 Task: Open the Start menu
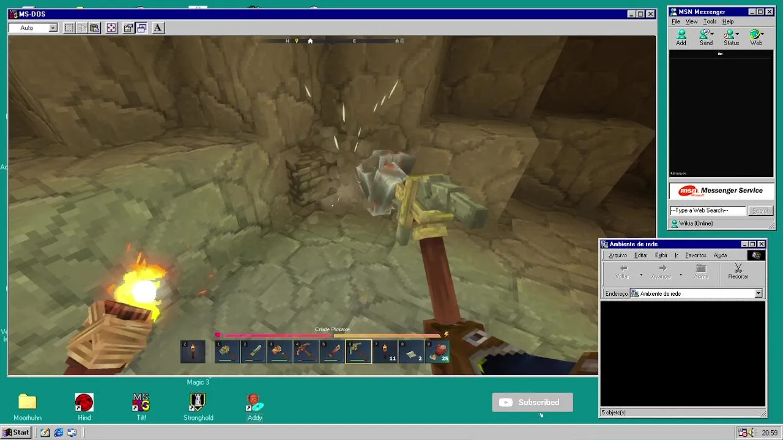pyautogui.click(x=17, y=433)
